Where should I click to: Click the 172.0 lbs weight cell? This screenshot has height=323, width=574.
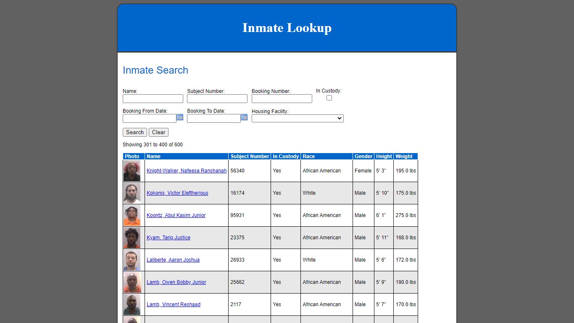(x=405, y=260)
